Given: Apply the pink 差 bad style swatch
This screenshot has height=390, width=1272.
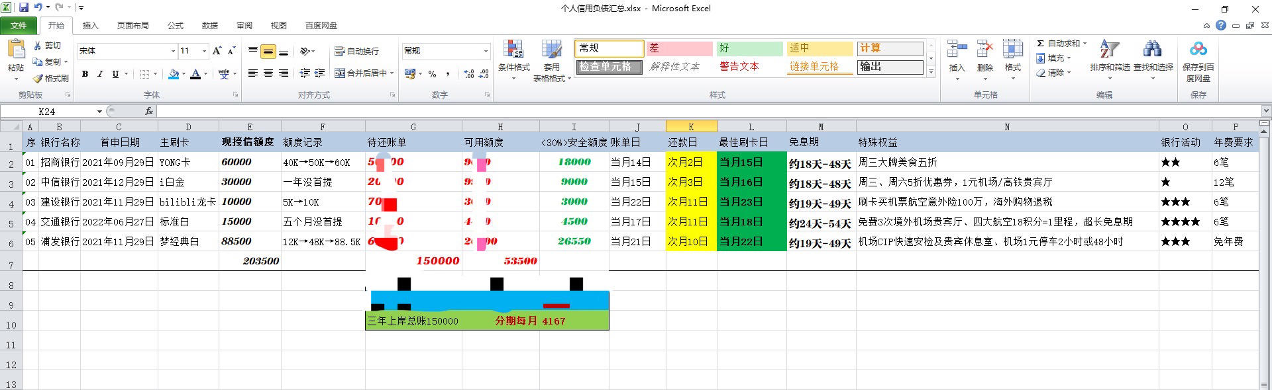Looking at the screenshot, I should click(679, 48).
